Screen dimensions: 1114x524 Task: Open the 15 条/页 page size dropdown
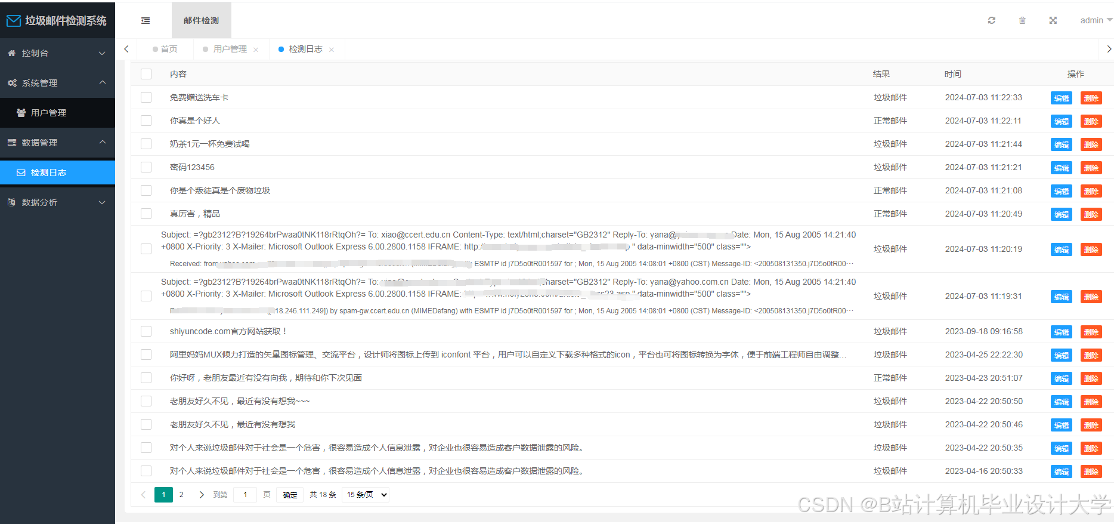point(366,495)
